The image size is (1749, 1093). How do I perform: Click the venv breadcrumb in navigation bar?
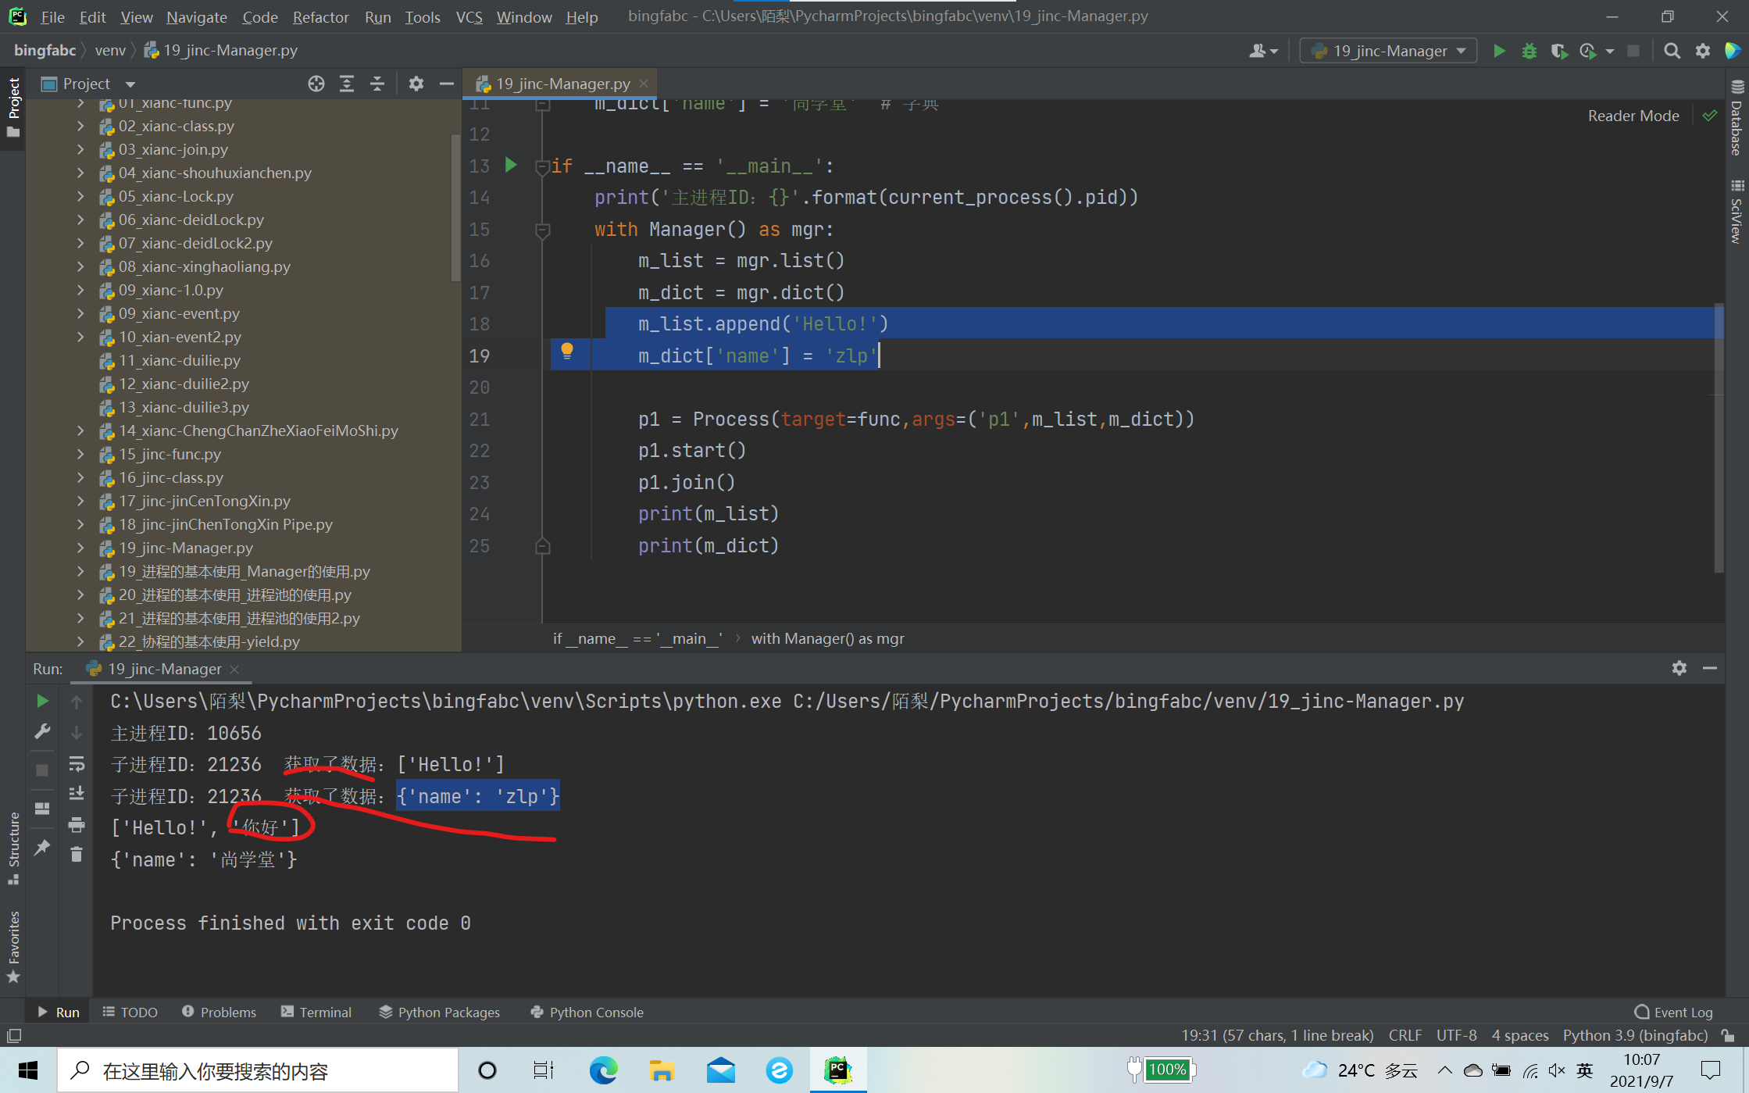pos(110,50)
